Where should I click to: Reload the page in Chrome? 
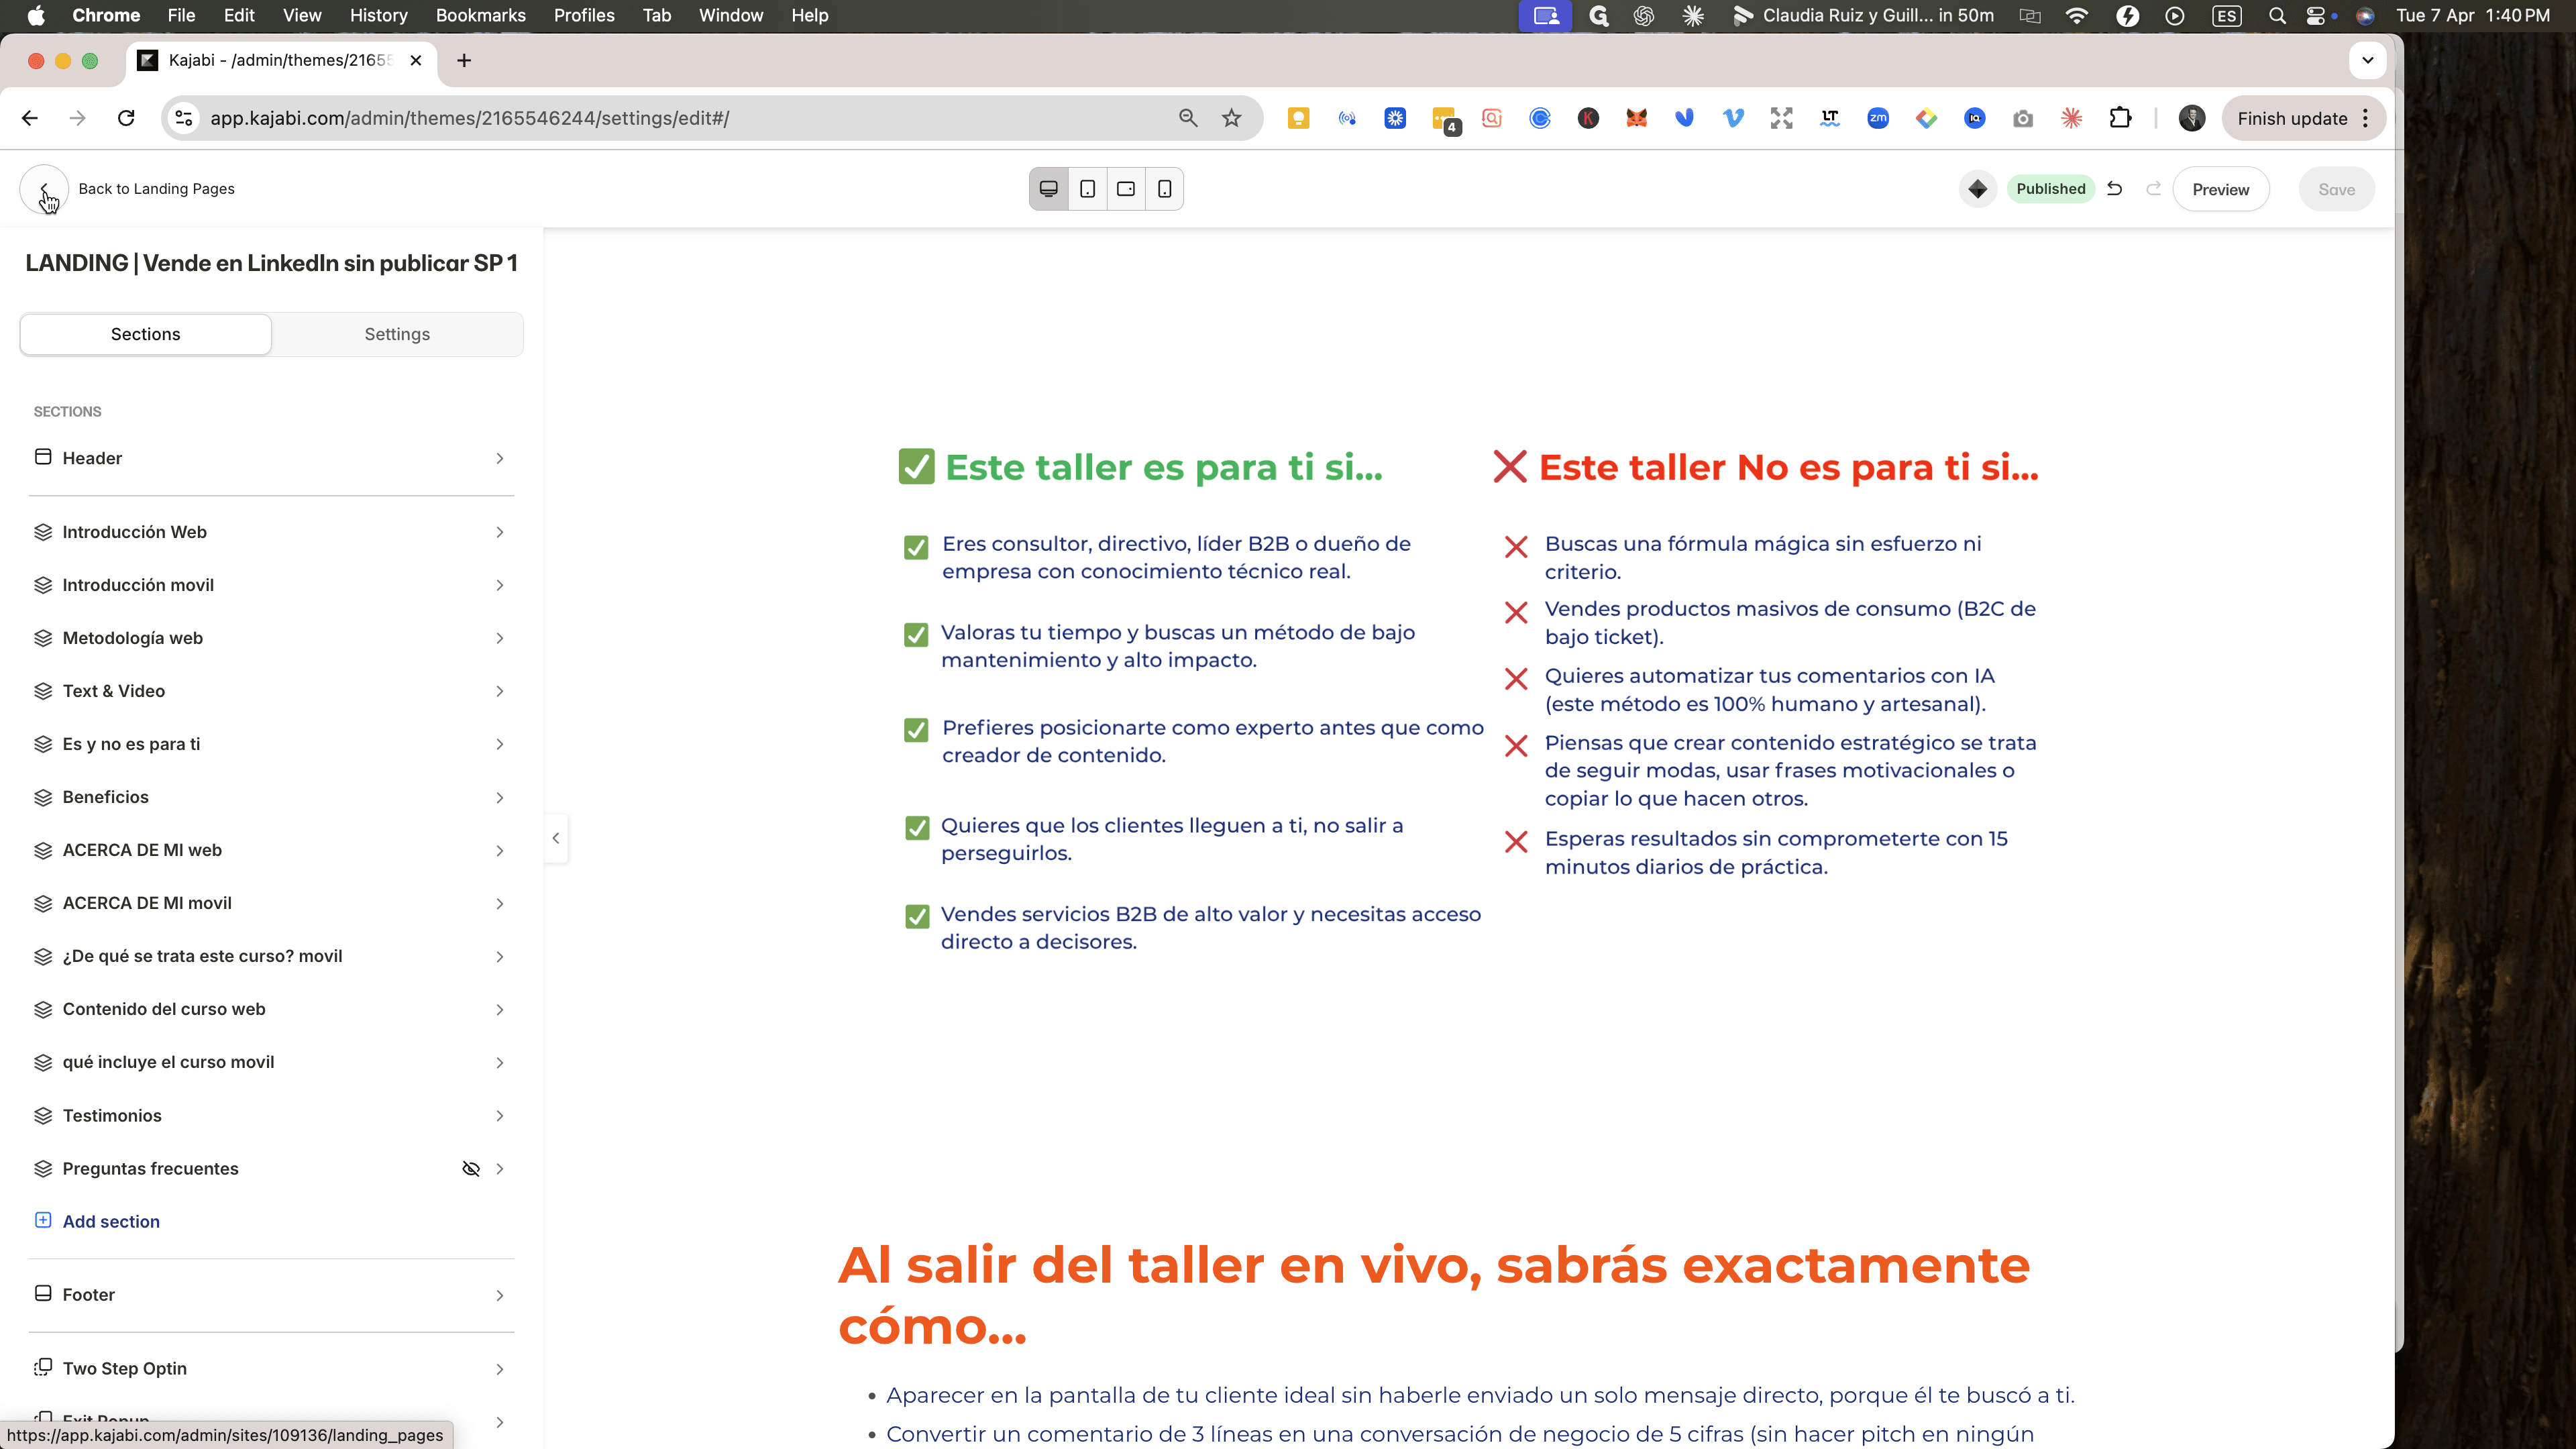pyautogui.click(x=126, y=118)
